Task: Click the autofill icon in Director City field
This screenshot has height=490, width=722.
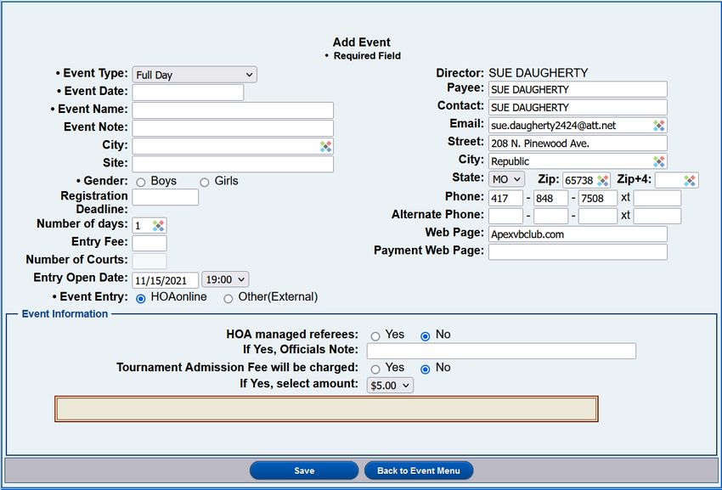Action: 659,161
